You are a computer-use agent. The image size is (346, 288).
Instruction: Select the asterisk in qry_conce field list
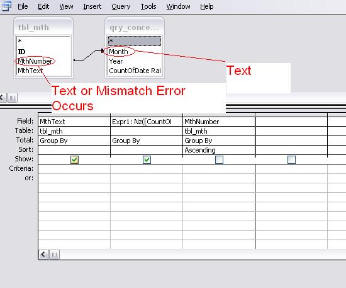coord(135,41)
